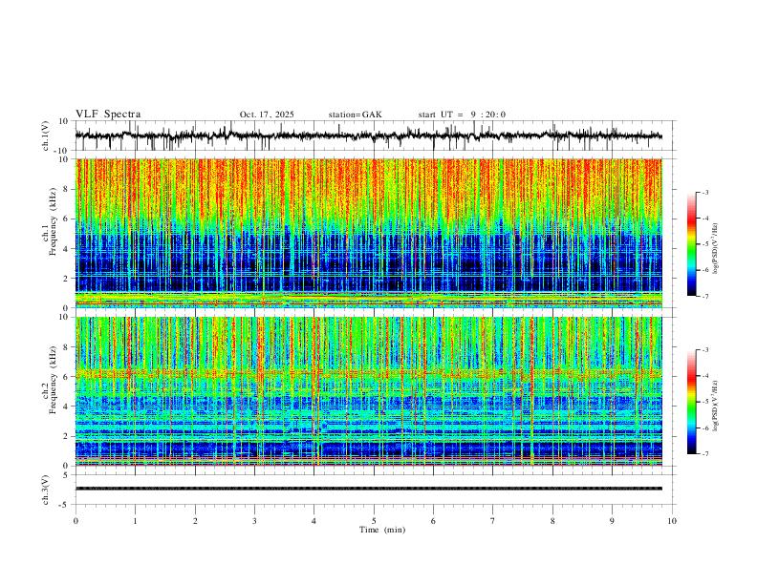This screenshot has width=757, height=584.
Task: Click the 'start UT = 9 :20: 0' text
Action: 462,115
